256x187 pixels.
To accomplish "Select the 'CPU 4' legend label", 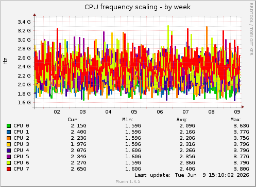I will tap(21, 151).
